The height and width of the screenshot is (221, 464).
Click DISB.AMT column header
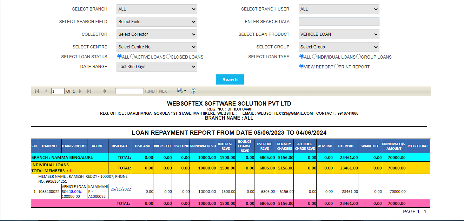coord(142,146)
